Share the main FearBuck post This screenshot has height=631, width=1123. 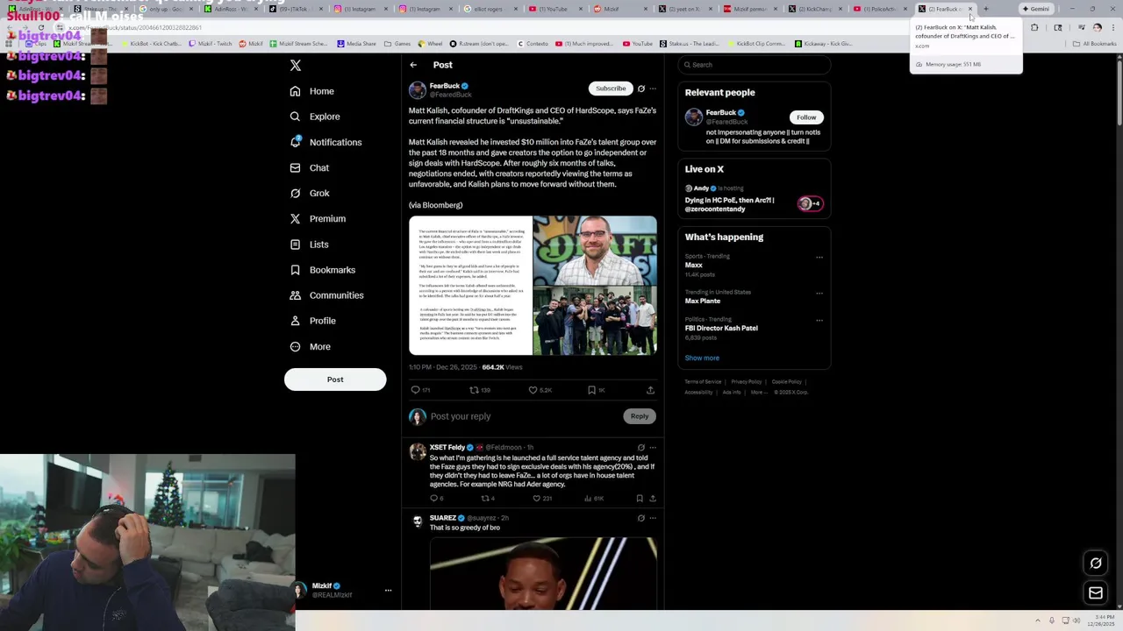coord(650,390)
